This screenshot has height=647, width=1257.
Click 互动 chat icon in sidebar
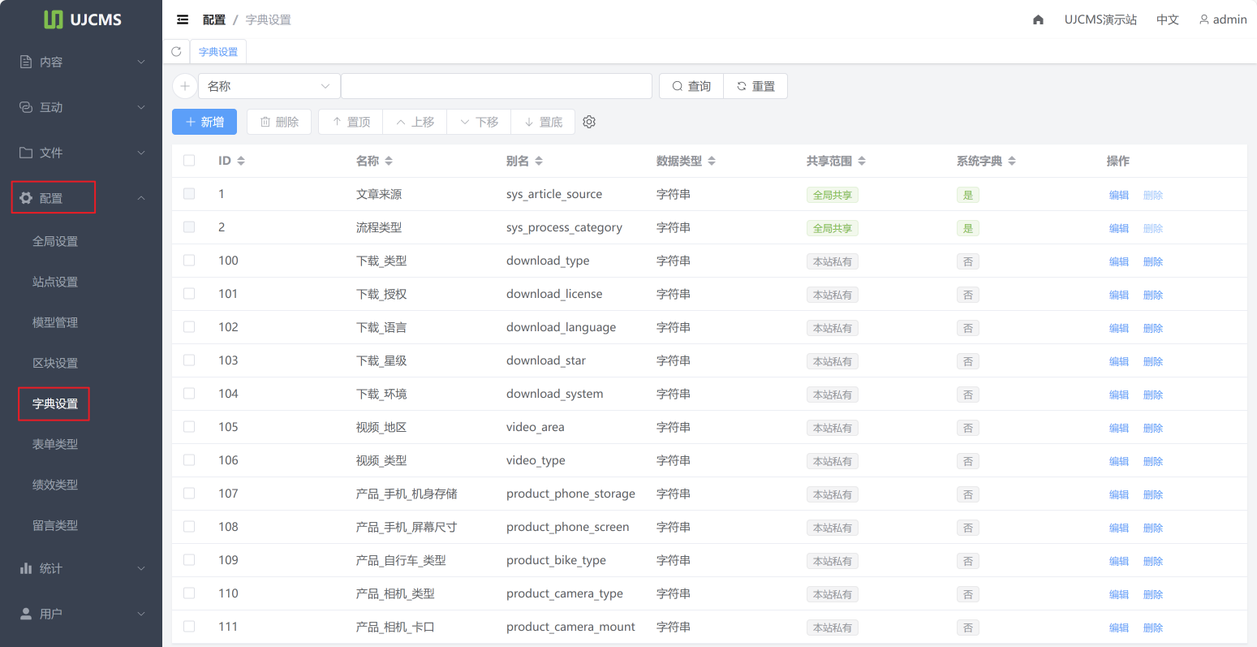coord(26,107)
